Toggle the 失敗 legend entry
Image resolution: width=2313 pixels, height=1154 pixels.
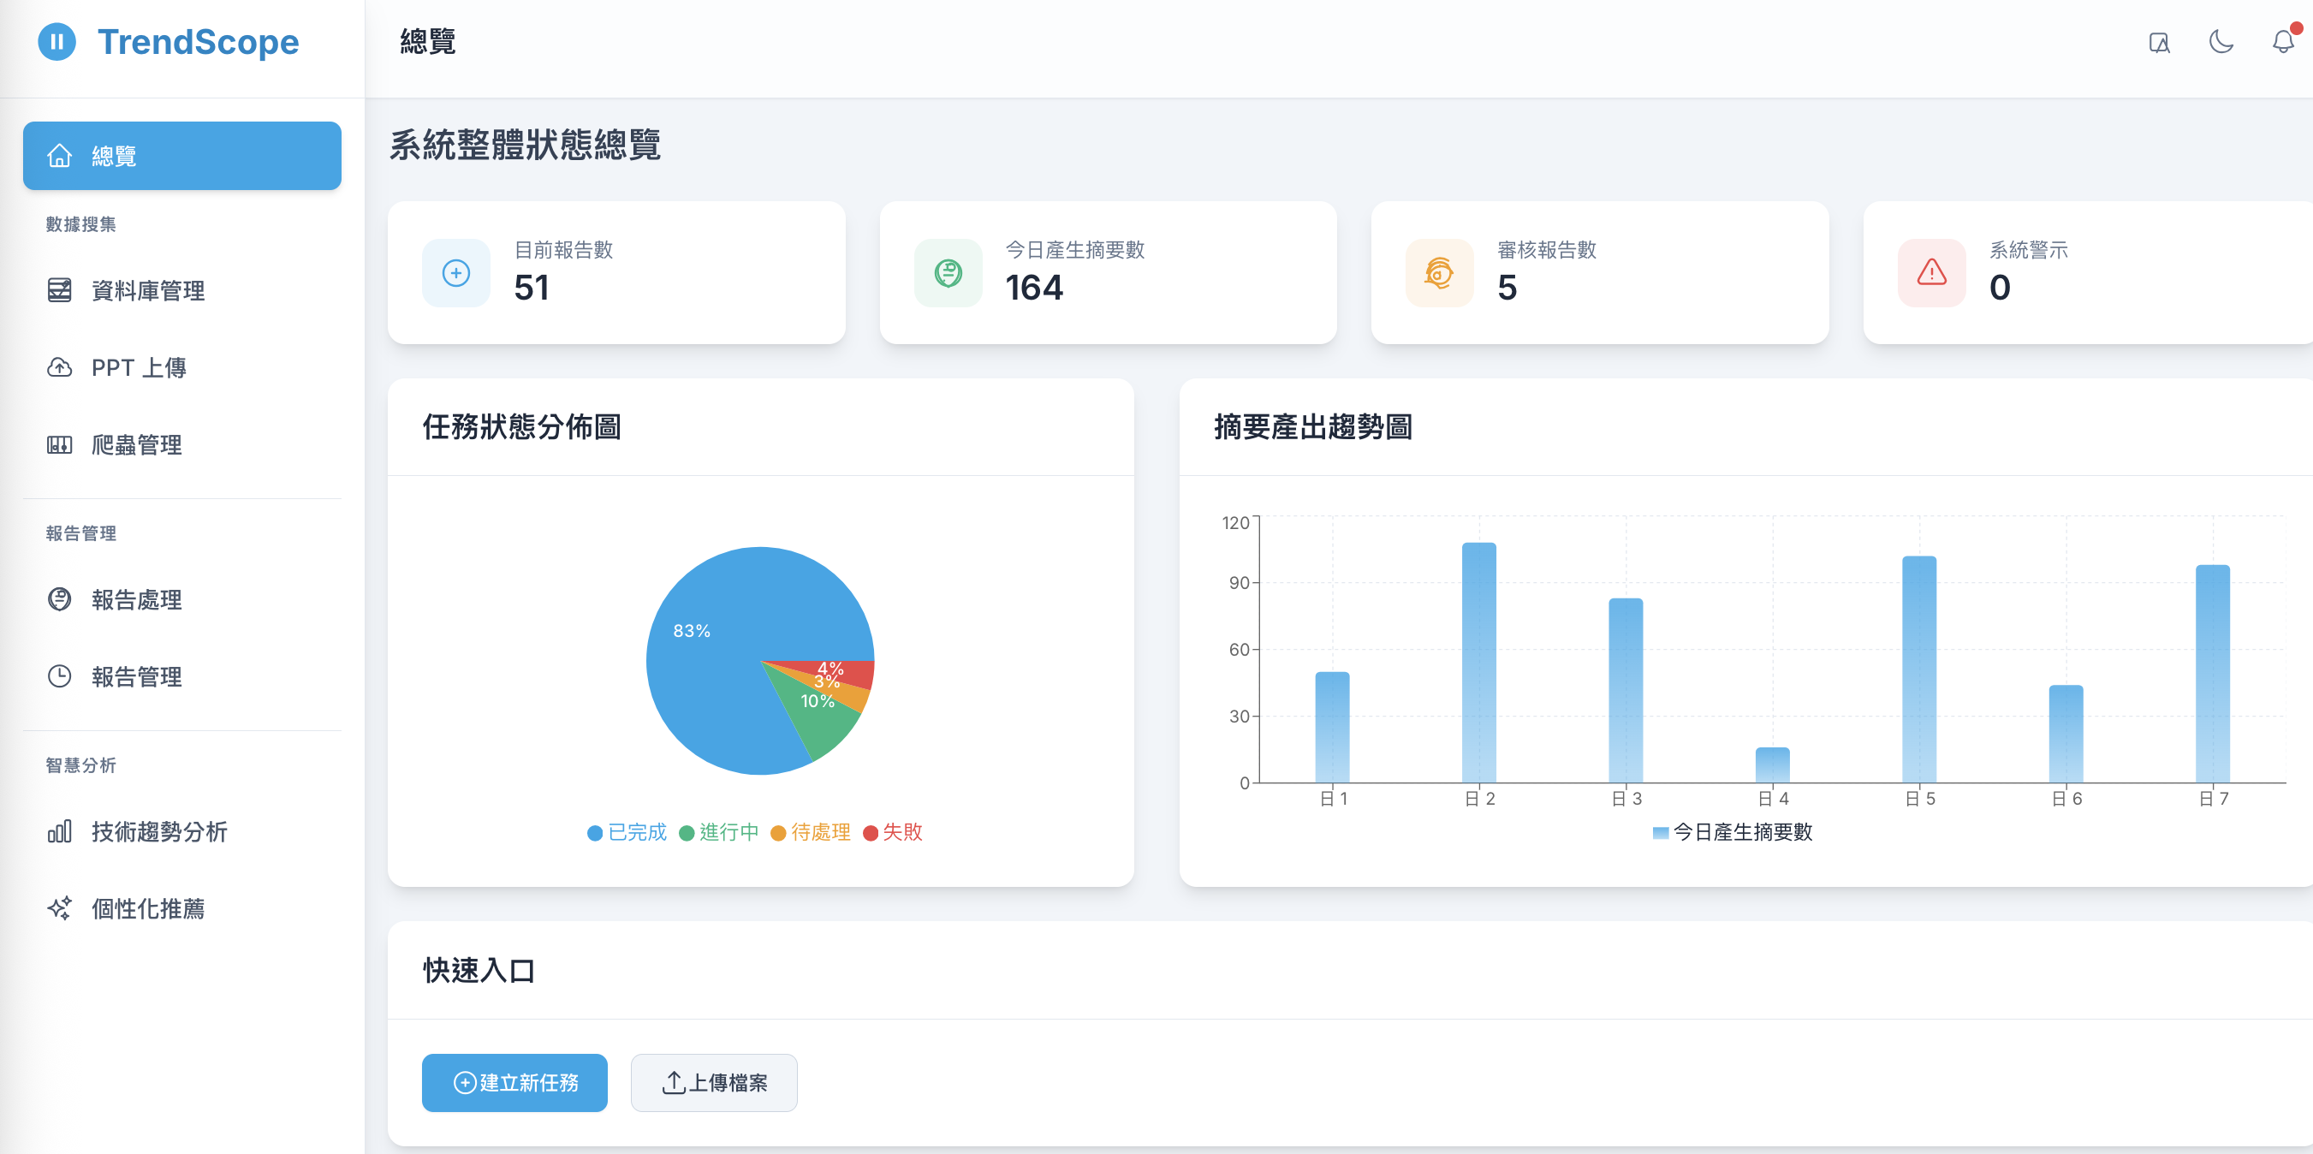click(x=894, y=832)
